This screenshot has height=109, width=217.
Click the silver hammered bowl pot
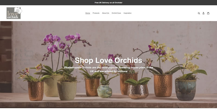coord(138,91)
